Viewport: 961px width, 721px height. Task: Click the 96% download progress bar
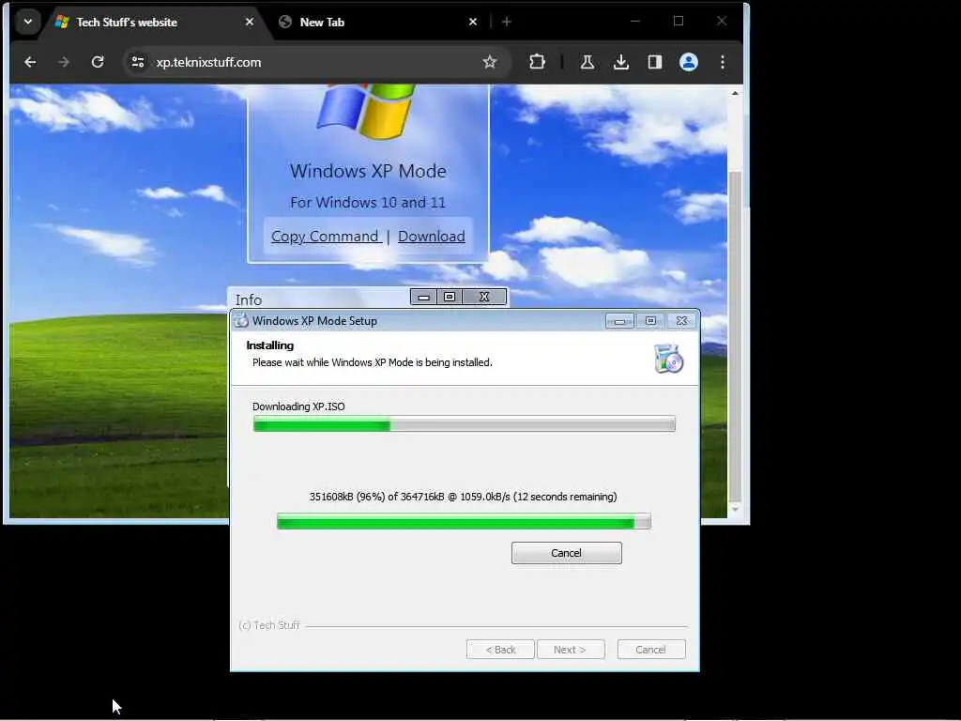point(464,521)
